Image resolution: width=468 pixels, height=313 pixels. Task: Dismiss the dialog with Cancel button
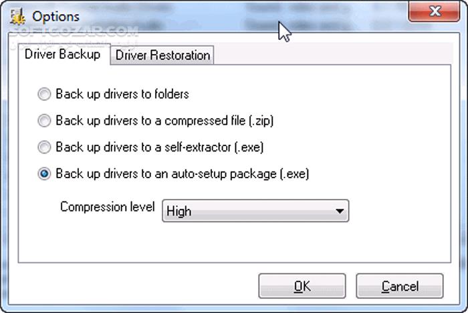(400, 286)
